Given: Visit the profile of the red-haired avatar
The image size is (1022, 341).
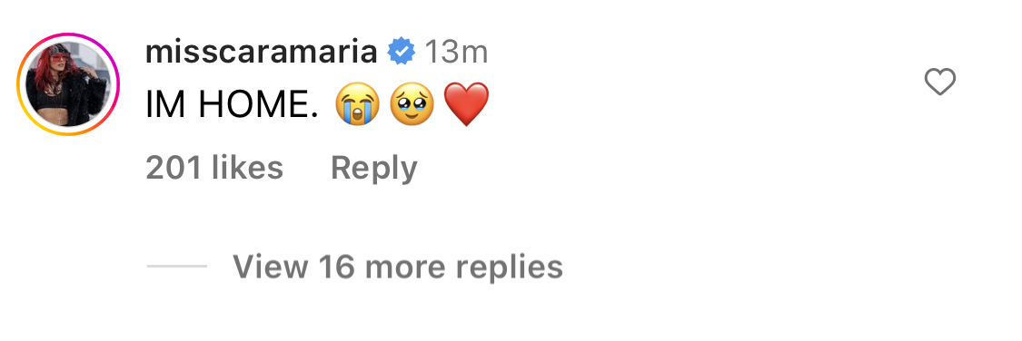Looking at the screenshot, I should tap(68, 84).
